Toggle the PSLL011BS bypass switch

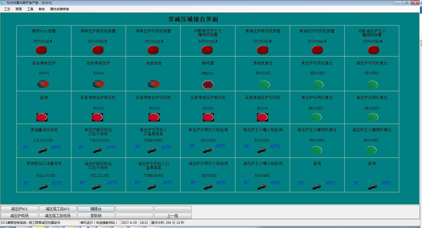click(x=98, y=150)
